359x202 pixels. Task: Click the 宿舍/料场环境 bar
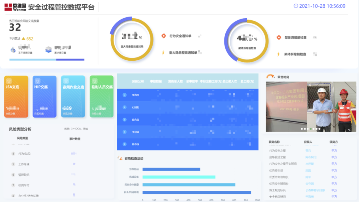coord(197,192)
